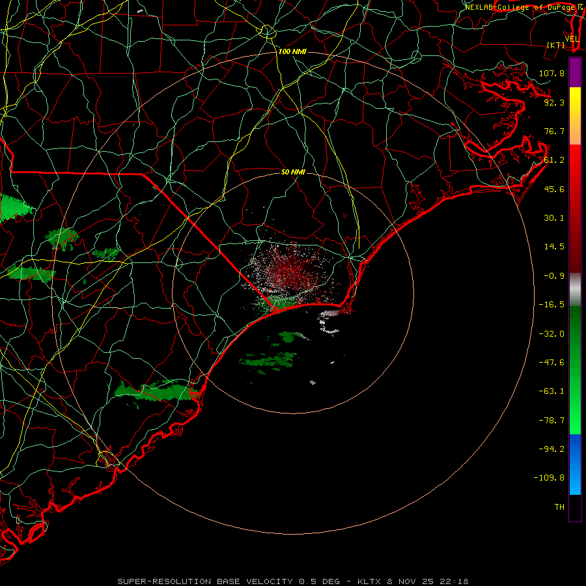Screen dimensions: 586x586
Task: Click the "100 NMI" range ring label
Action: click(292, 51)
